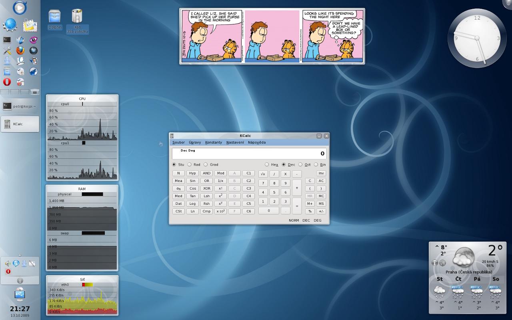Switch to the fourth virtual desktop in pager
The width and height of the screenshot is (512, 320).
35,92
